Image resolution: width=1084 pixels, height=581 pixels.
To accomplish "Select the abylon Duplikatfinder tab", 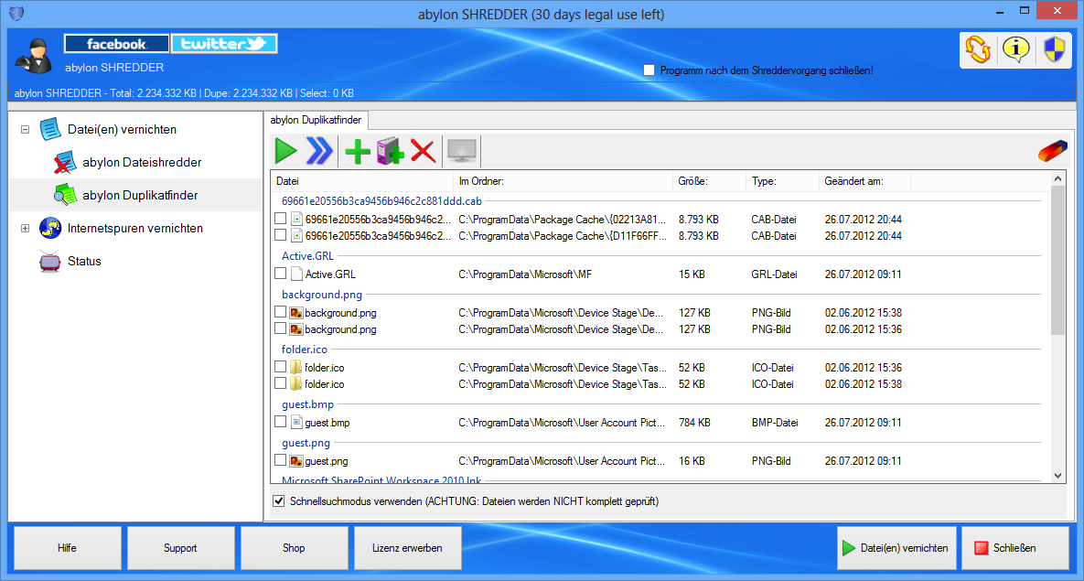I will click(x=316, y=121).
